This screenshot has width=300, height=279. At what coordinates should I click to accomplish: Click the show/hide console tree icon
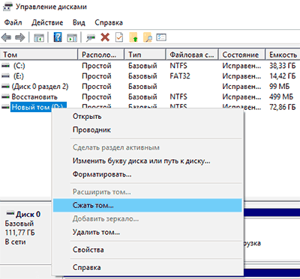pos(39,38)
